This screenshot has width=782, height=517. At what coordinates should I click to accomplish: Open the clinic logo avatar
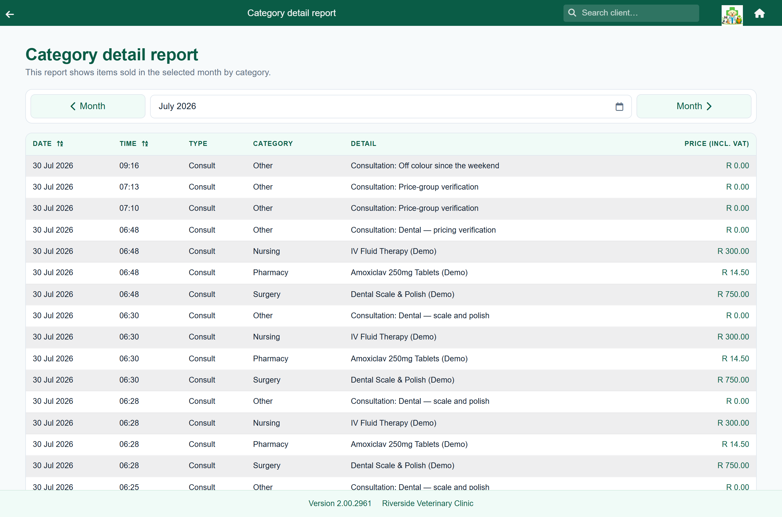click(732, 15)
